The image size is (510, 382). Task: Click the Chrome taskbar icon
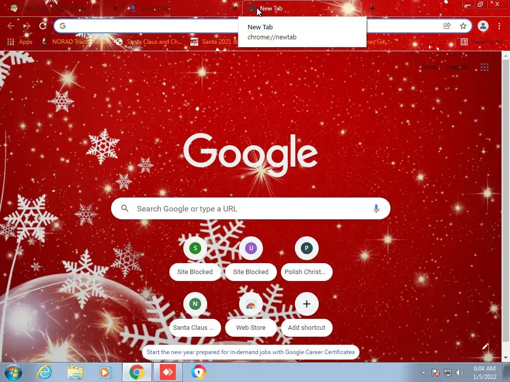click(x=136, y=372)
